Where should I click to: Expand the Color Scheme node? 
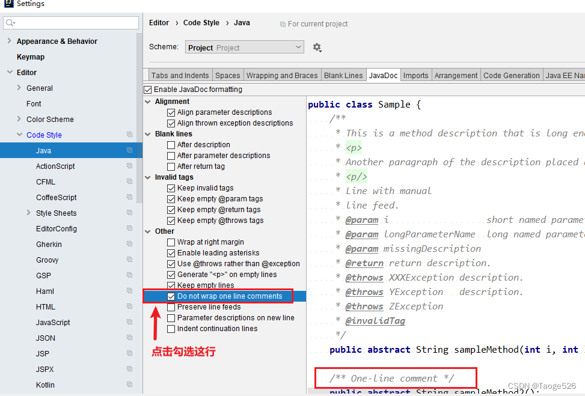tap(19, 119)
